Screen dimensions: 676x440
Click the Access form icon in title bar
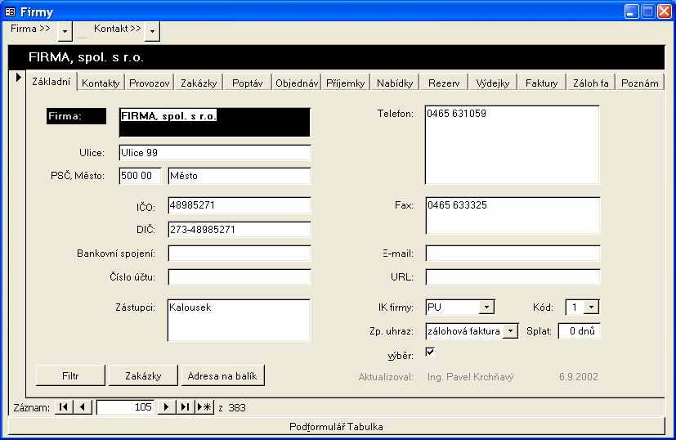pos(11,11)
